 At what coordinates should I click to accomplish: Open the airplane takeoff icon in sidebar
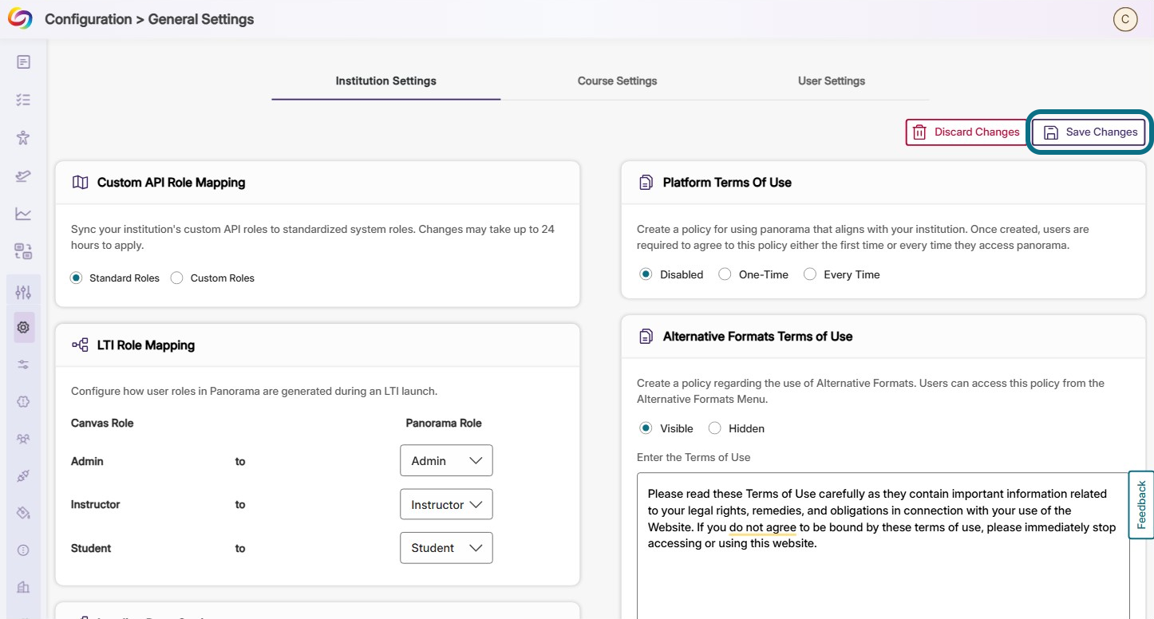pos(23,175)
